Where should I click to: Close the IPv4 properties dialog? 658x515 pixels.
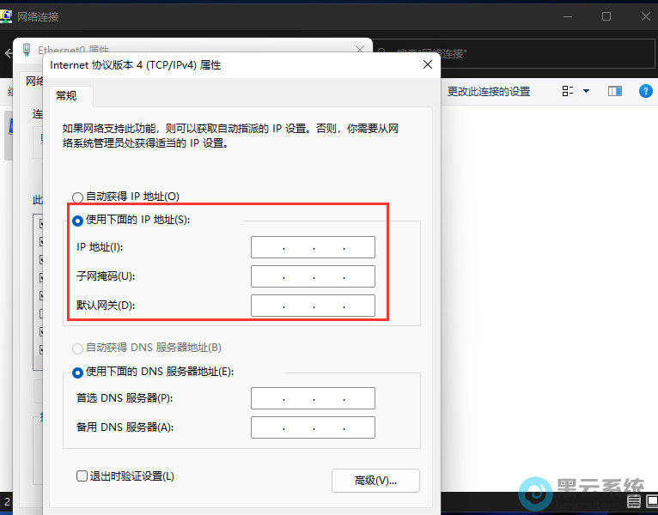click(x=427, y=64)
